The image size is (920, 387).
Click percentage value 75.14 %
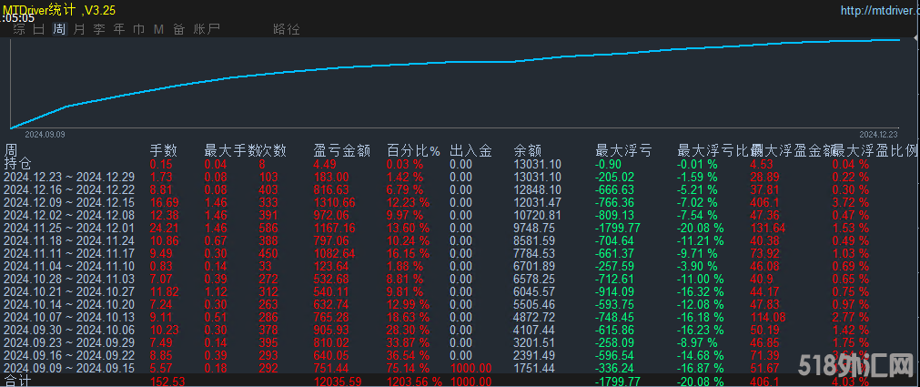point(408,368)
